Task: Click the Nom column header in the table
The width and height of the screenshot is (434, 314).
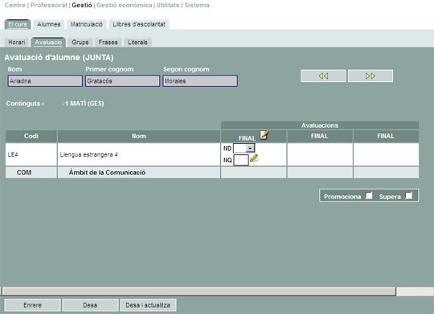Action: pyautogui.click(x=139, y=136)
